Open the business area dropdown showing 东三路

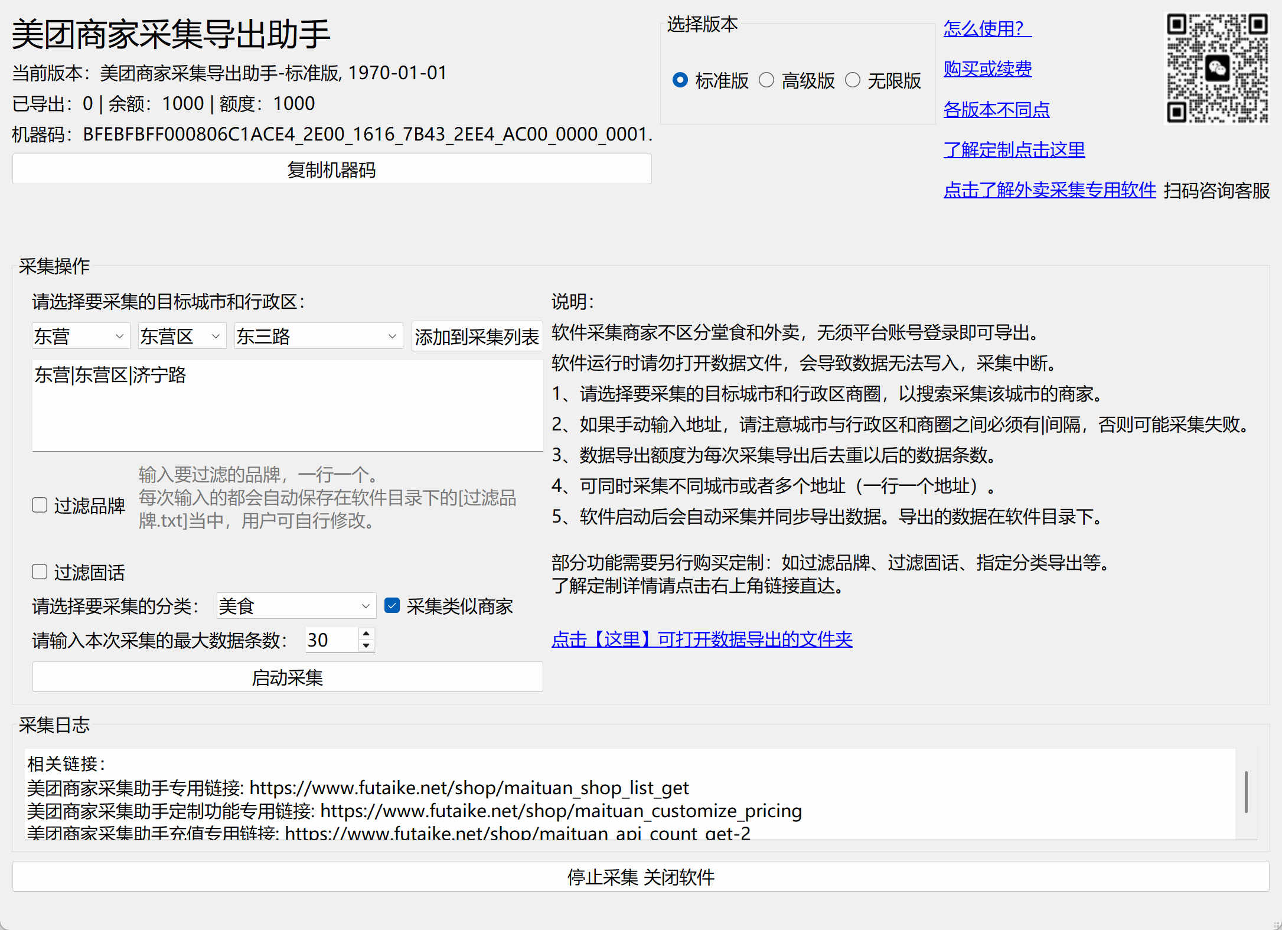point(318,336)
